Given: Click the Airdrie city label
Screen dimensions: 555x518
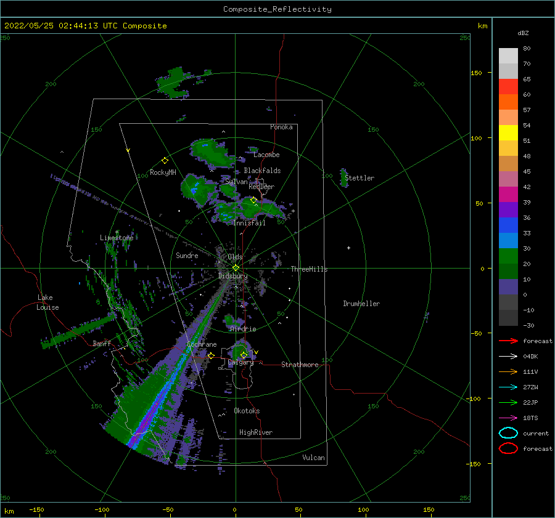Looking at the screenshot, I should point(243,329).
